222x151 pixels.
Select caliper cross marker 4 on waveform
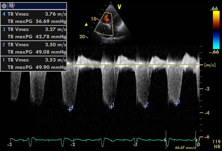point(69,109)
